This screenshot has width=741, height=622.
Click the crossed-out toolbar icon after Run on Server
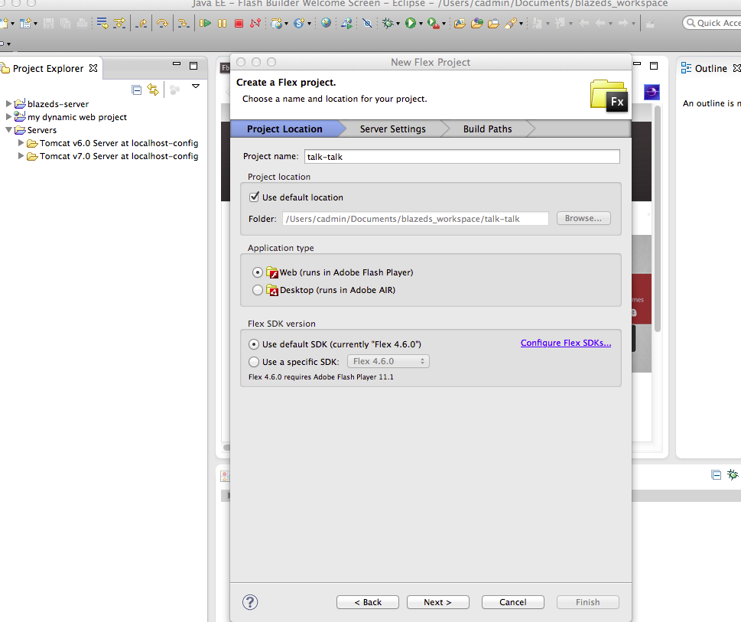367,23
